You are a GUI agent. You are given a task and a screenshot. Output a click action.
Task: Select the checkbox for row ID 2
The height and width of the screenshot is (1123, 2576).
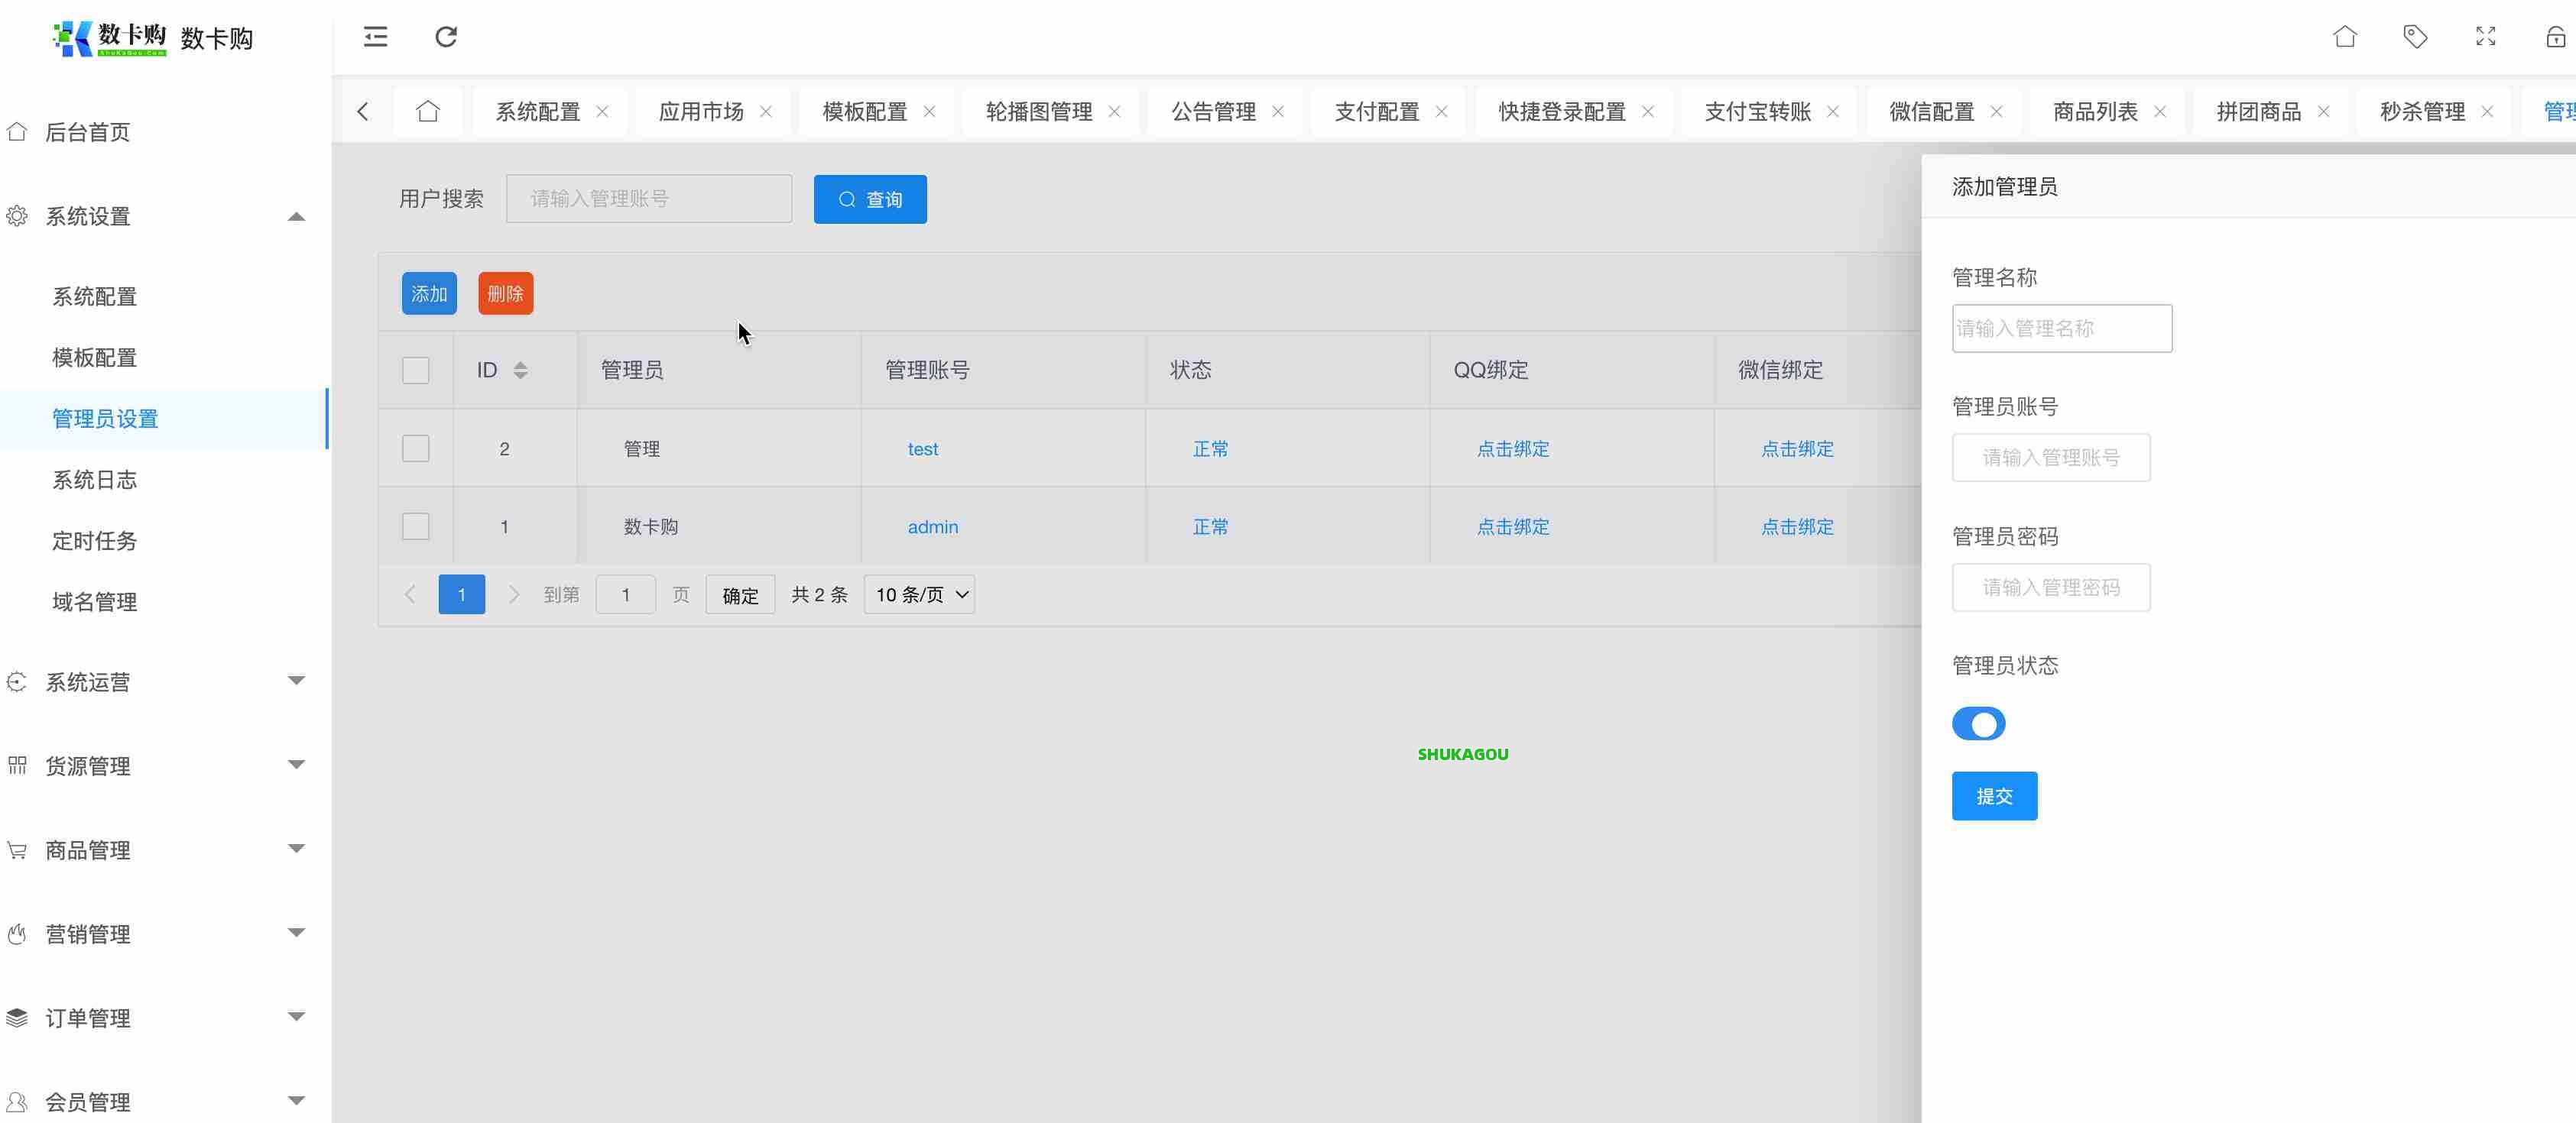pos(415,448)
